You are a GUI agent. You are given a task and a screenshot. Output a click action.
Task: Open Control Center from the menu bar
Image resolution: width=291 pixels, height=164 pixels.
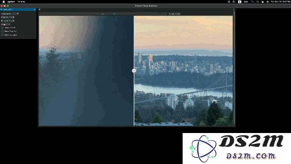point(263,2)
